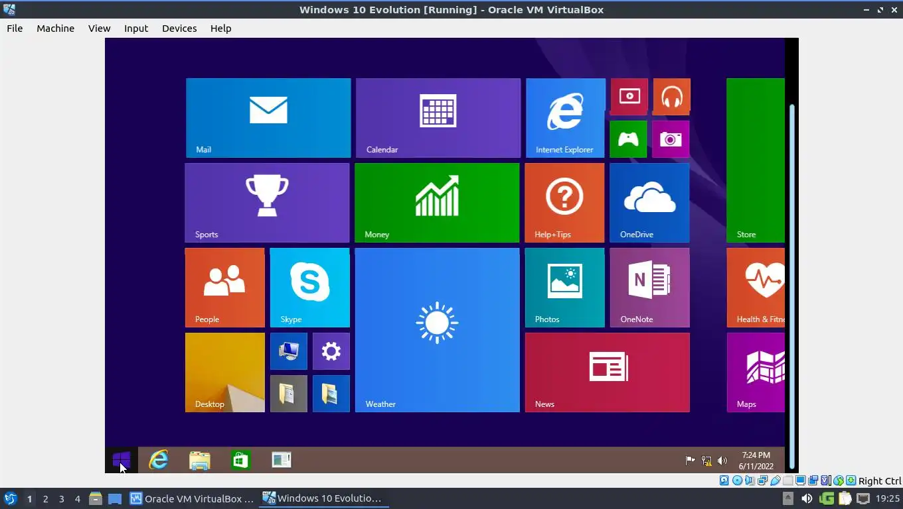Open the small Music headphones tile
Viewport: 903px width, 509px height.
672,97
